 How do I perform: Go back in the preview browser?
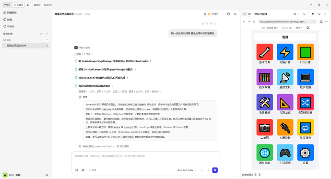244,22
